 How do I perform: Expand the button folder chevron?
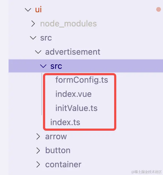(38, 150)
